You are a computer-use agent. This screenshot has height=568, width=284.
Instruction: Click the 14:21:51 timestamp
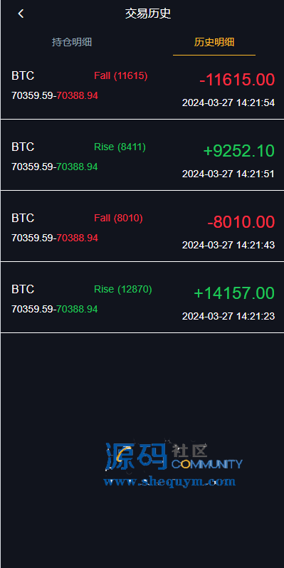[x=256, y=174]
